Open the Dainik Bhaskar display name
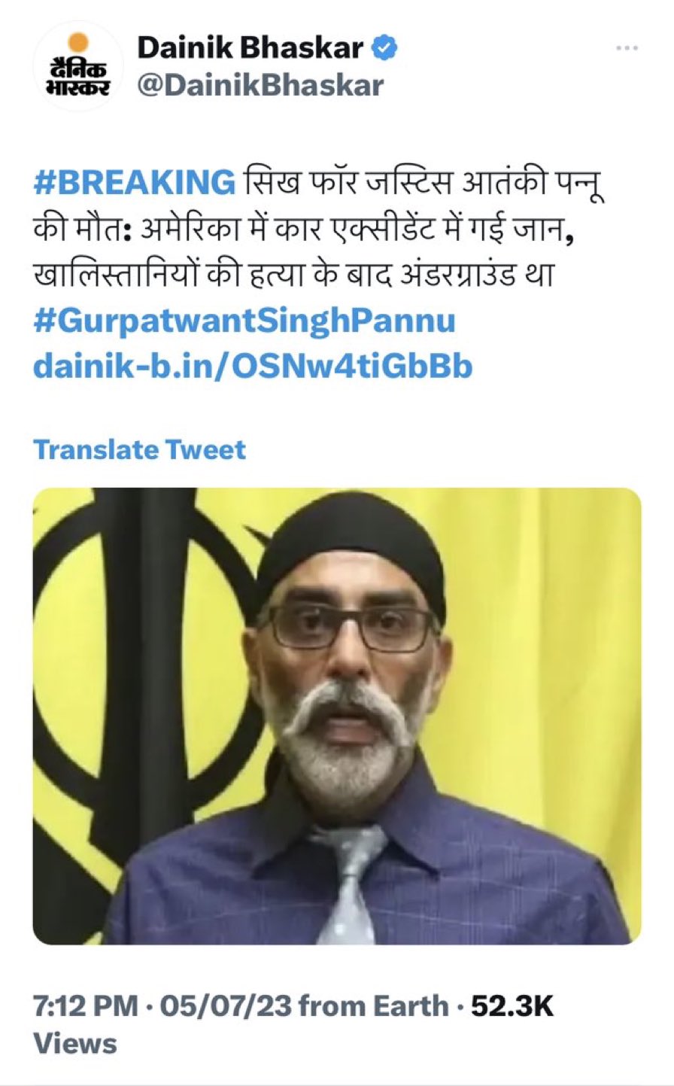 pos(250,48)
